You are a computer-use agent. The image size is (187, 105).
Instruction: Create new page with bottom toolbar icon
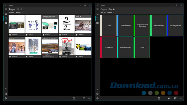coord(74,98)
